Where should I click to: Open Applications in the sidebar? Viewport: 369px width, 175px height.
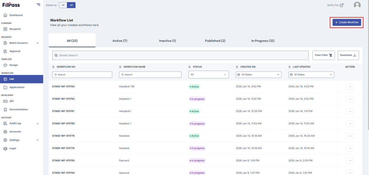pos(17,87)
